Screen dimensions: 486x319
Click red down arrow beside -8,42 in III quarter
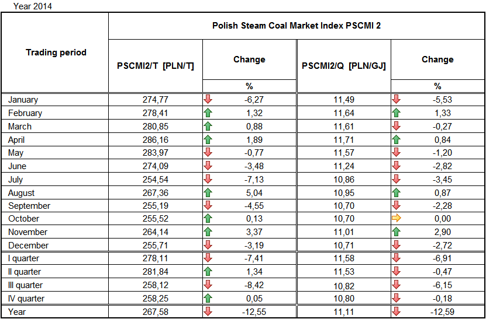[x=208, y=285]
